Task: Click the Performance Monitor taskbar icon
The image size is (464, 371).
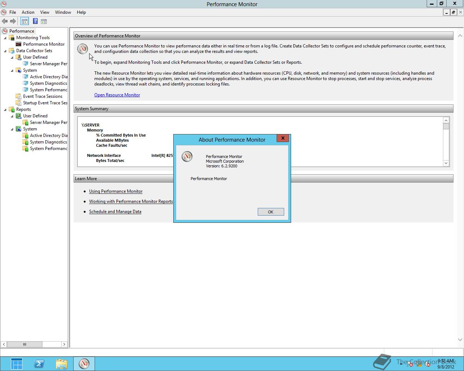Action: click(84, 364)
